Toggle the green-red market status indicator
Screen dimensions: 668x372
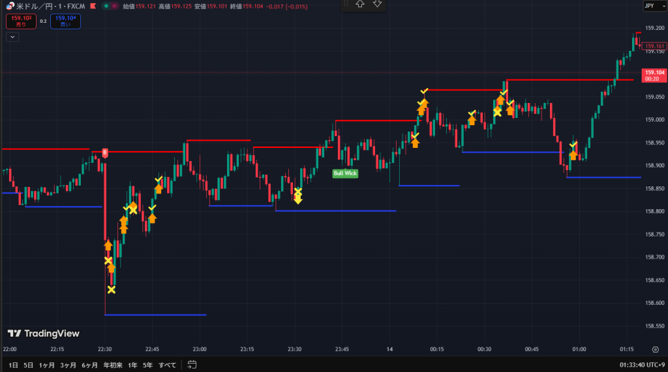pos(111,6)
